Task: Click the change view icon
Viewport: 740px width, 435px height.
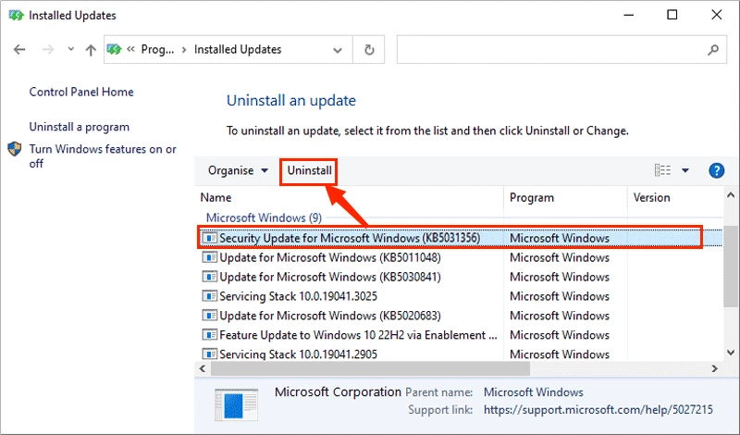Action: tap(662, 170)
